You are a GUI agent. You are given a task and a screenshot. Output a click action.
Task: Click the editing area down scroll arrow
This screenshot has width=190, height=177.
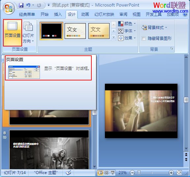[186, 149]
